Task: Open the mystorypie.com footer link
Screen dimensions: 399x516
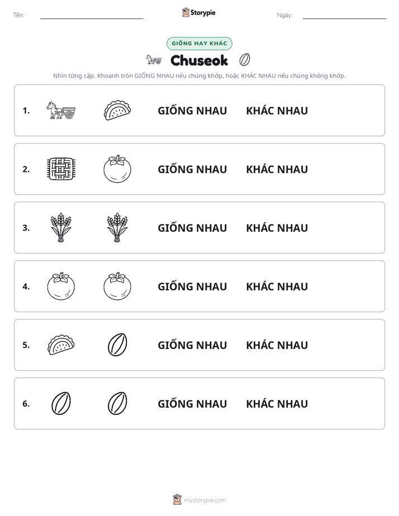Action: (205, 500)
